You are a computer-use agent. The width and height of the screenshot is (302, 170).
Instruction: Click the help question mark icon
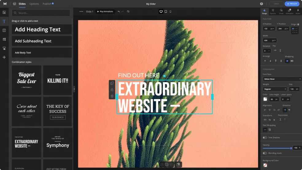pyautogui.click(x=261, y=4)
